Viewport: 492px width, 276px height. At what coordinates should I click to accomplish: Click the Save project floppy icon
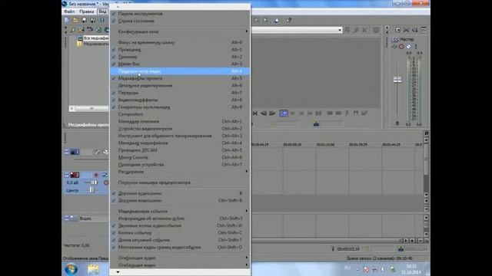point(84,21)
